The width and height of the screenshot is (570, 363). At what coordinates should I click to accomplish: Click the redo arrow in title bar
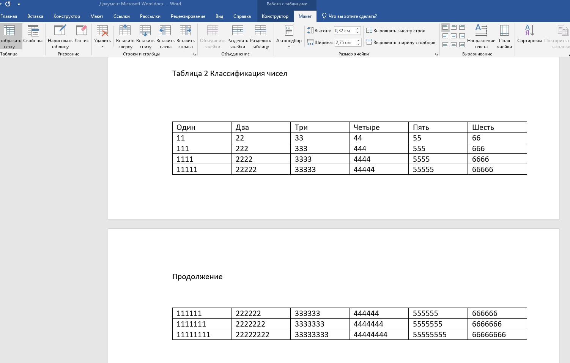click(8, 4)
